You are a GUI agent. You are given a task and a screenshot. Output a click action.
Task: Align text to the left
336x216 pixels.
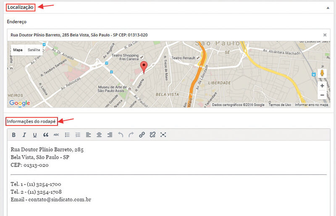click(89, 135)
